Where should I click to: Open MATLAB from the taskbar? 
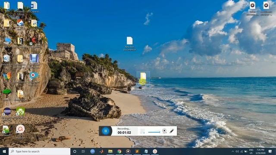coord(102,151)
